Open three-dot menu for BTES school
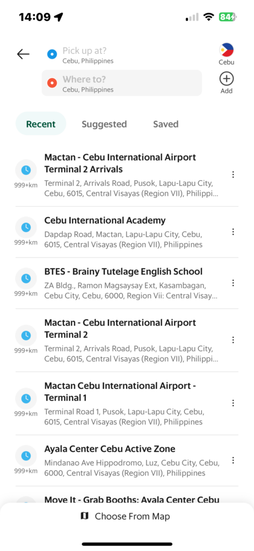The image size is (254, 551). (233, 283)
